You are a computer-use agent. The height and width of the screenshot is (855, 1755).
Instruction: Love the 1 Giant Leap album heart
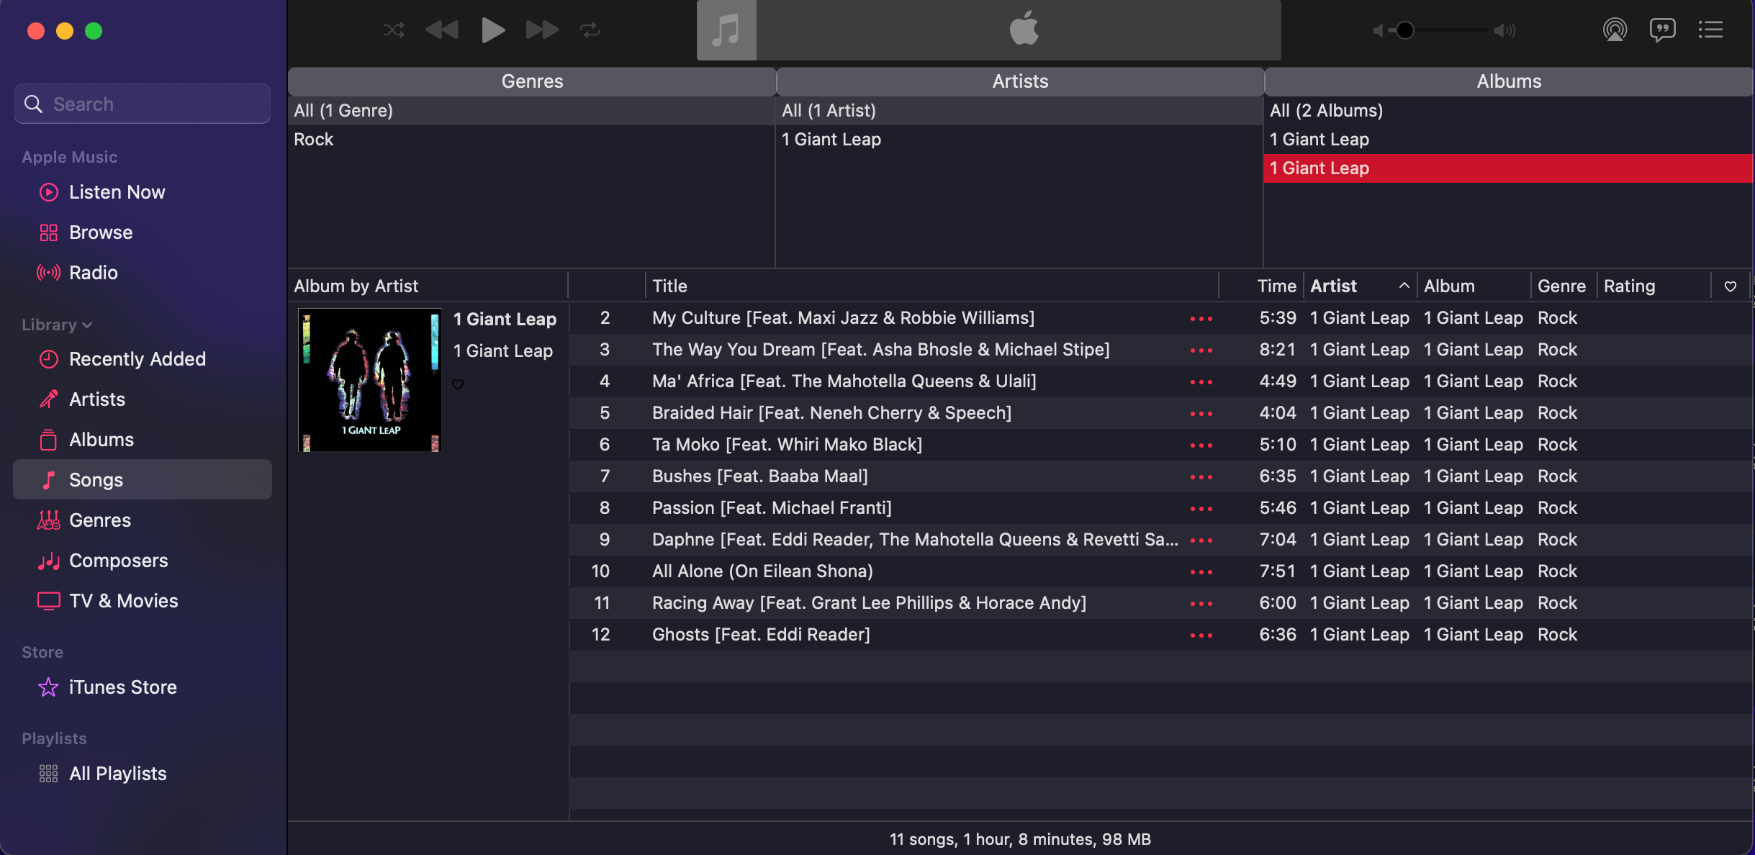(x=458, y=384)
